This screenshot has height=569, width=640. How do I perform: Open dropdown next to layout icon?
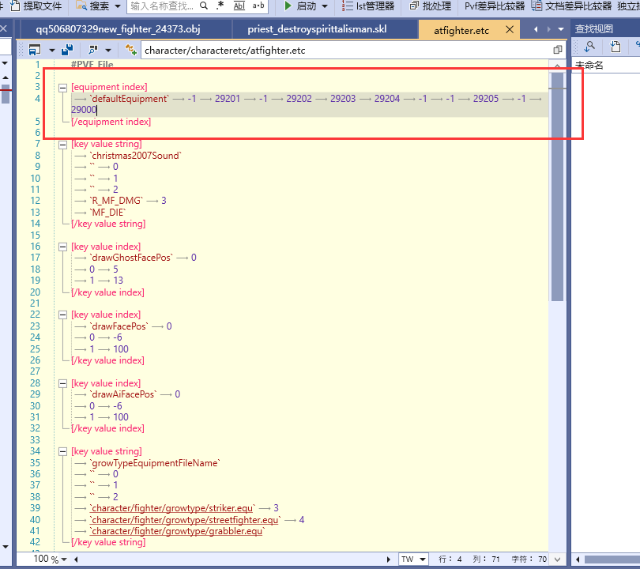[x=52, y=51]
